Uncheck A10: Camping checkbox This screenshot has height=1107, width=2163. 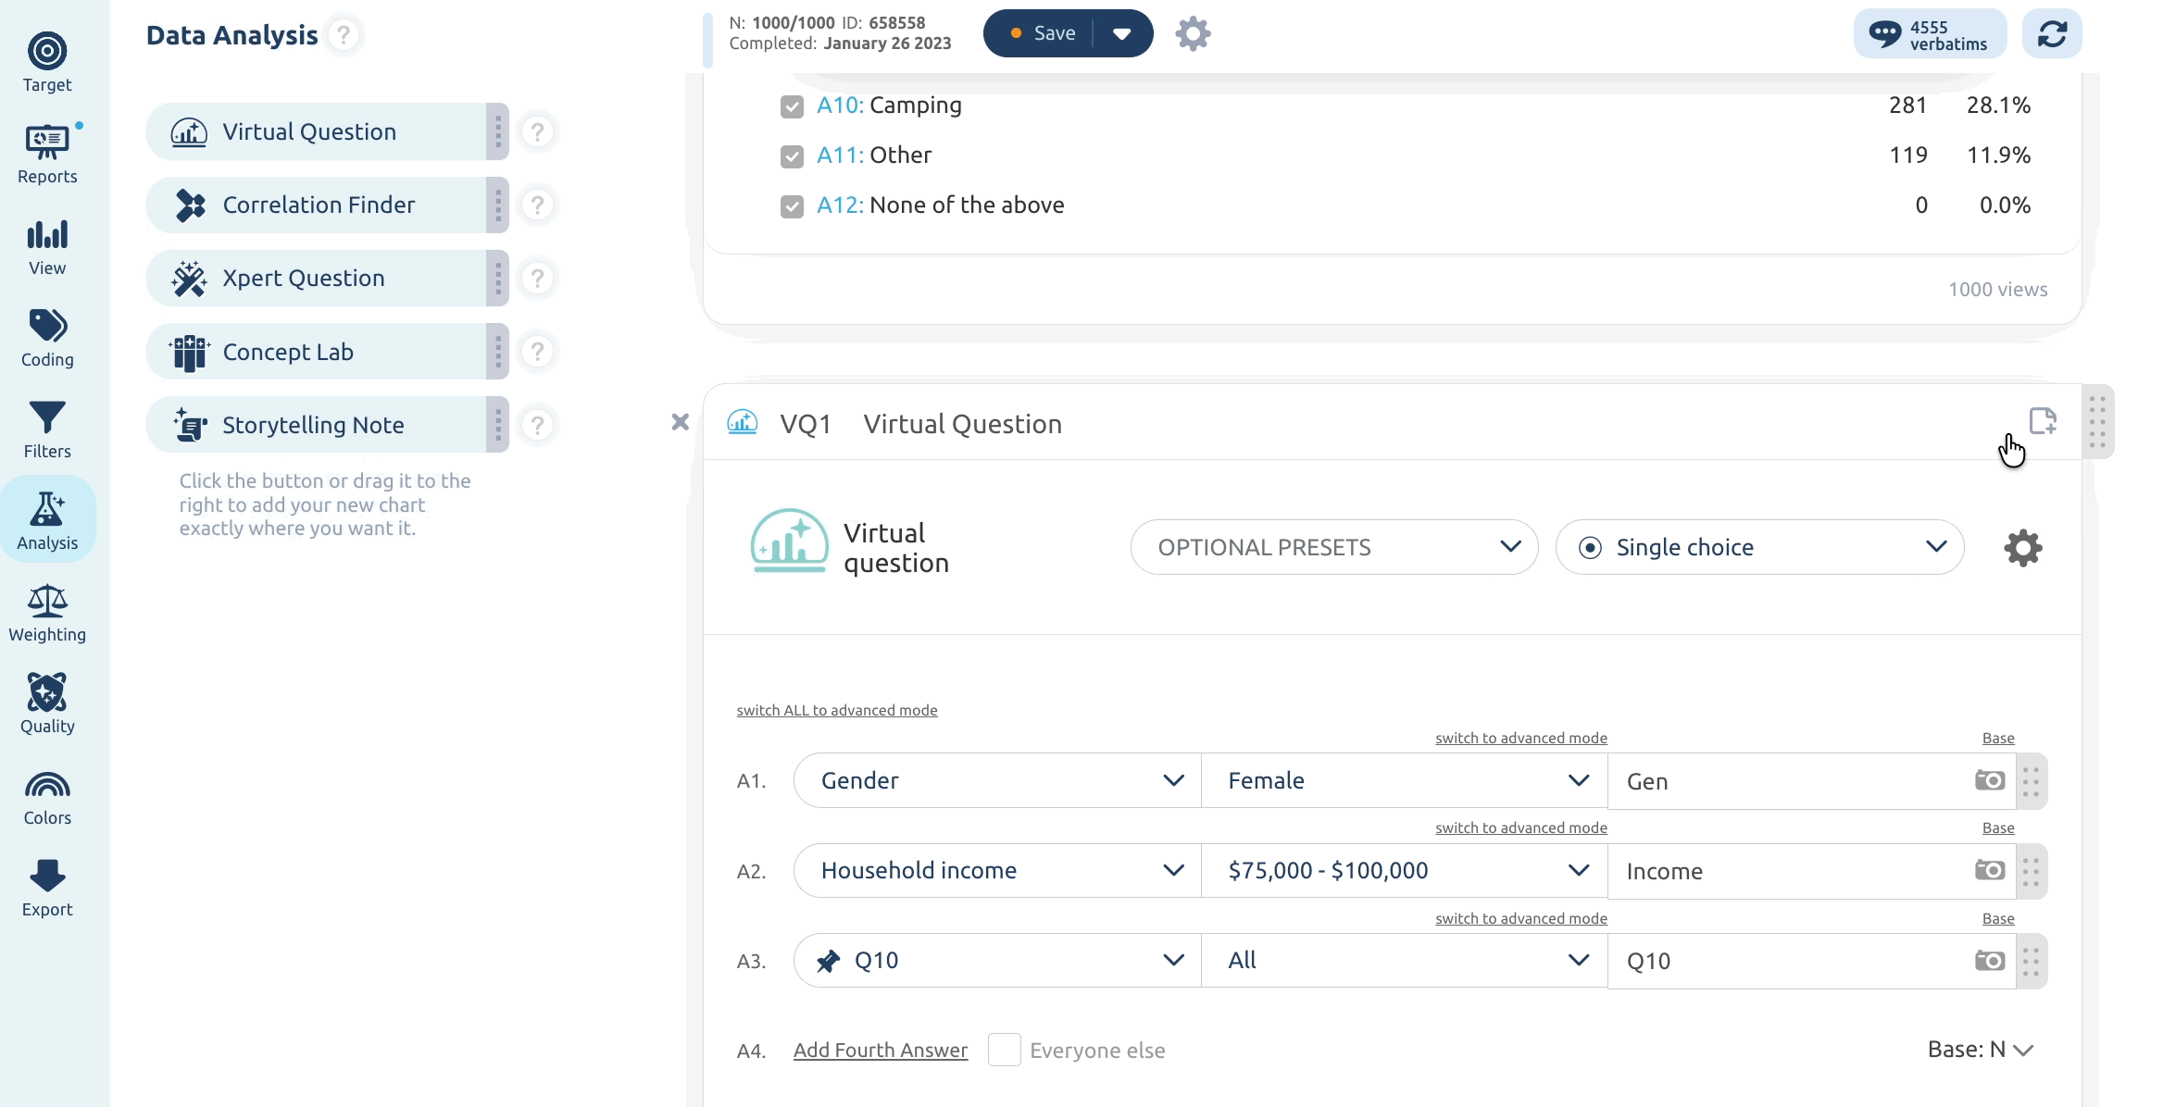[792, 106]
